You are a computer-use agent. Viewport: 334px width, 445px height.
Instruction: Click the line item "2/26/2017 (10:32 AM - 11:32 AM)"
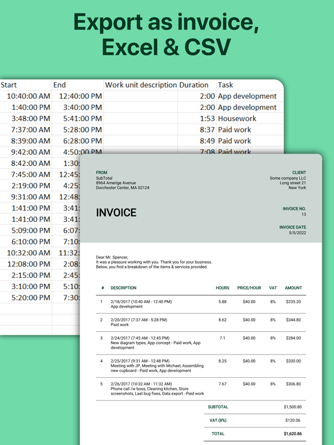tap(141, 384)
